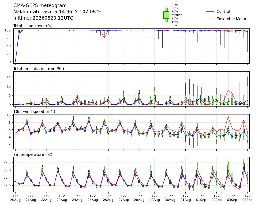Viewport: 256px width, 205px height.
Task: Click the 27.5 tick on temperature axis
Action: 7,178
